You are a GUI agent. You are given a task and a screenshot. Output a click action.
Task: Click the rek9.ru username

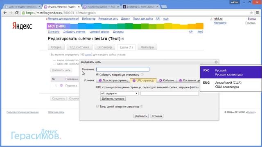tap(218, 19)
